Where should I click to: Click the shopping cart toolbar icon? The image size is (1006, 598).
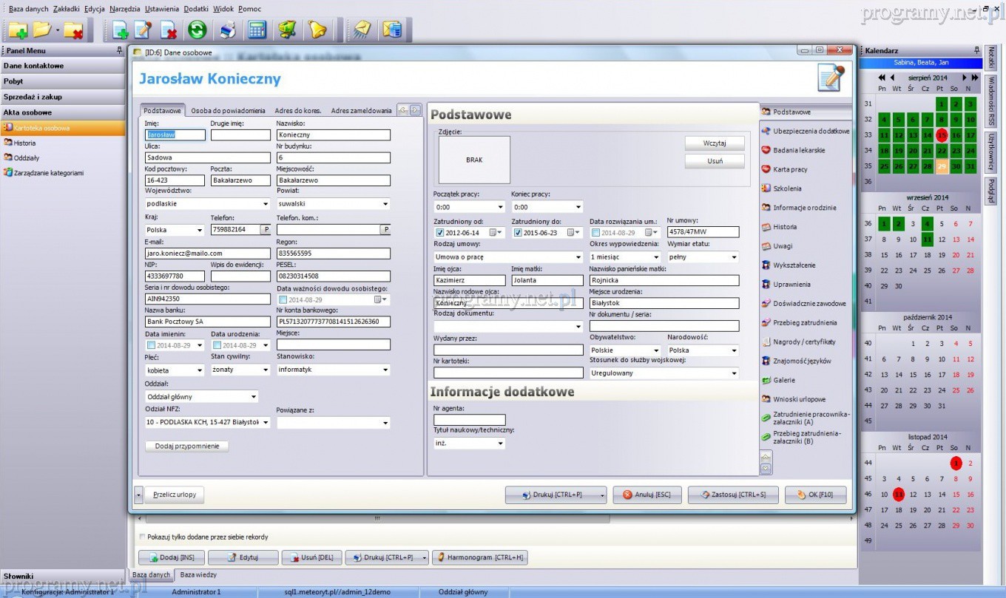pos(287,30)
